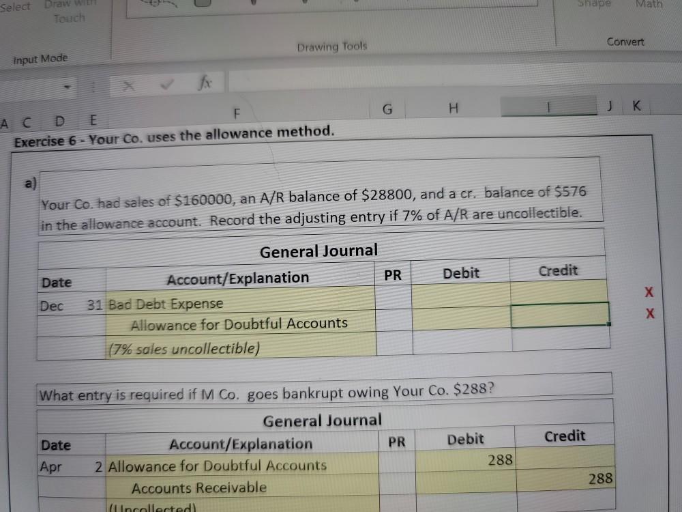Select column K header
The image size is (682, 512).
tap(636, 105)
